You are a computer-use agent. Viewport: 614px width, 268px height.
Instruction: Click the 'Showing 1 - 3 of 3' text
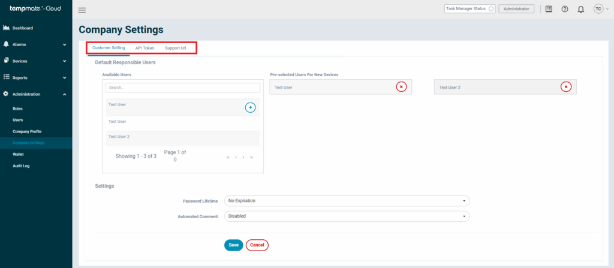(x=136, y=156)
